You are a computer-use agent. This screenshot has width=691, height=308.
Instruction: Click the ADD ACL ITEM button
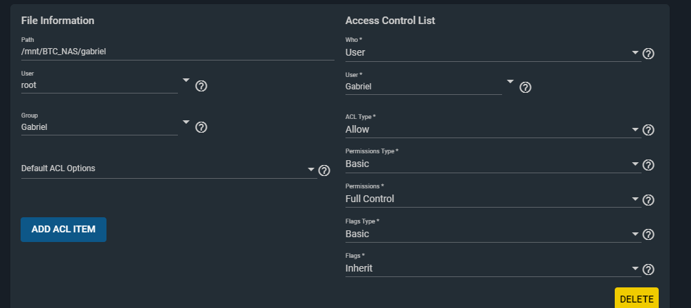coord(63,230)
